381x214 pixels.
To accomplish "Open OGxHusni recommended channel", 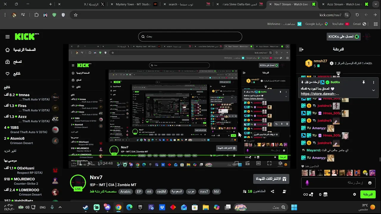I will pos(31,170).
